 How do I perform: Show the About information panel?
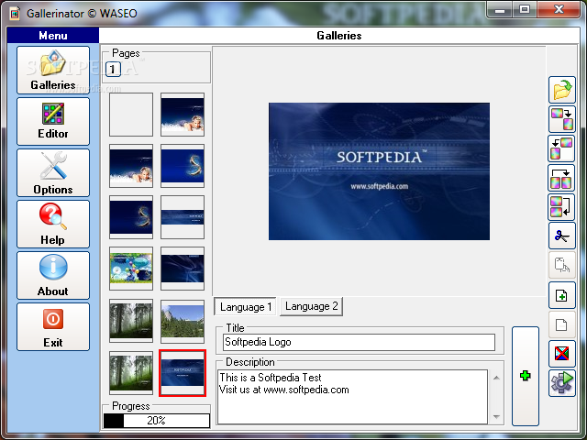point(53,275)
